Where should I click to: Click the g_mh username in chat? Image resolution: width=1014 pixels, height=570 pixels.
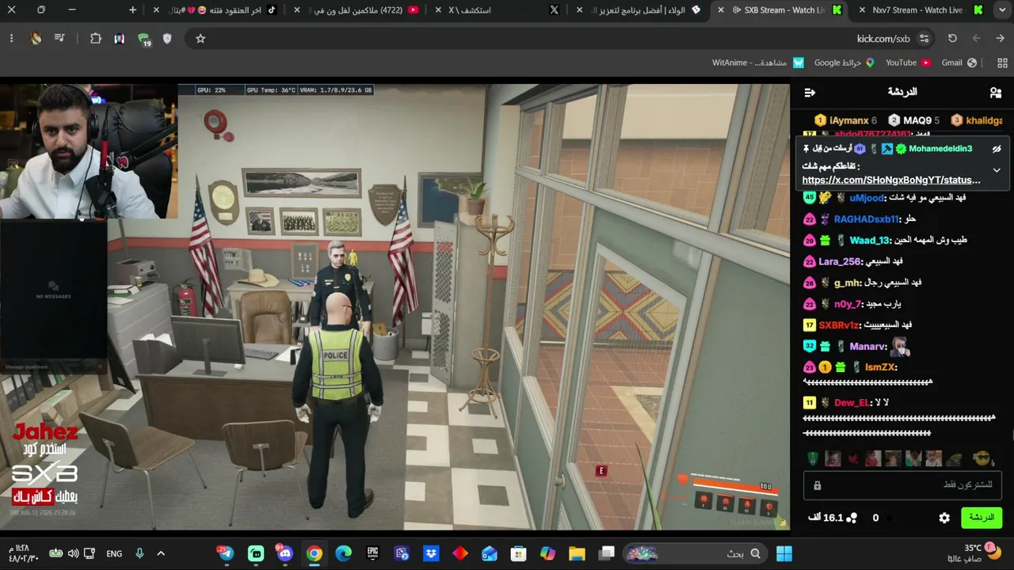coord(848,283)
